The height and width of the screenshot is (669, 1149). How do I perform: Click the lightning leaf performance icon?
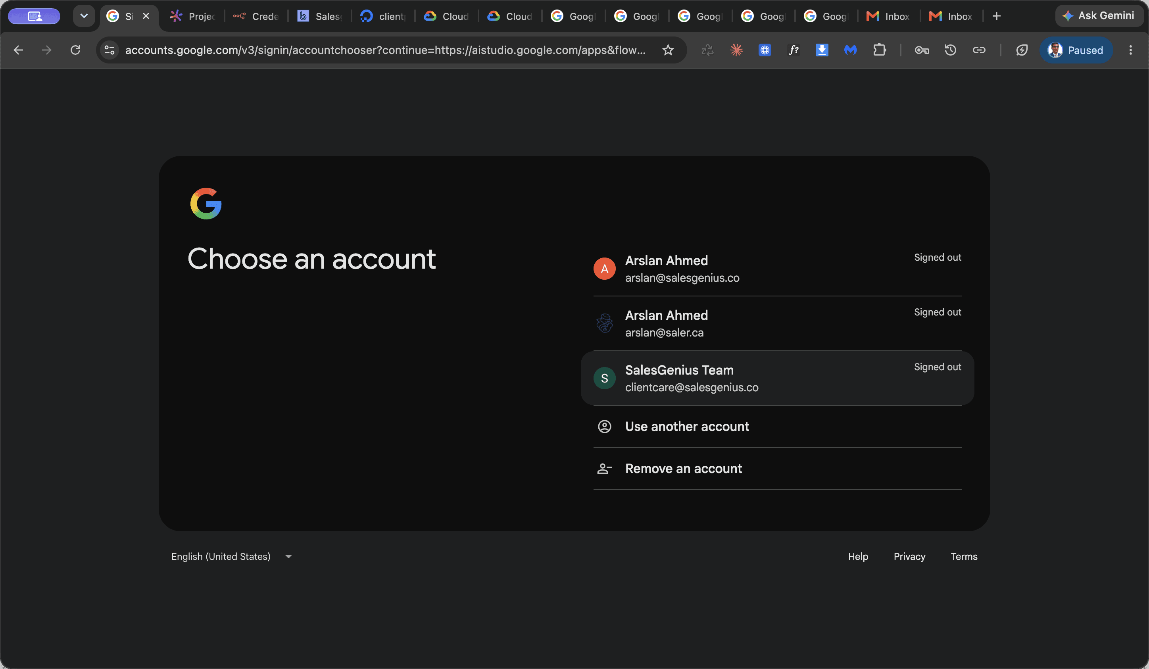coord(1022,50)
